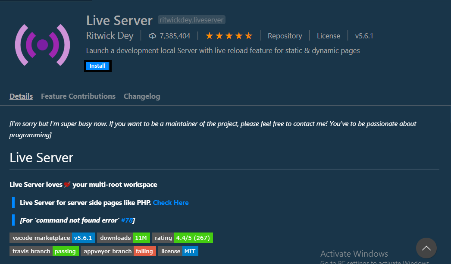Click the heart emoji in workspace line
The width and height of the screenshot is (451, 264).
(x=67, y=184)
